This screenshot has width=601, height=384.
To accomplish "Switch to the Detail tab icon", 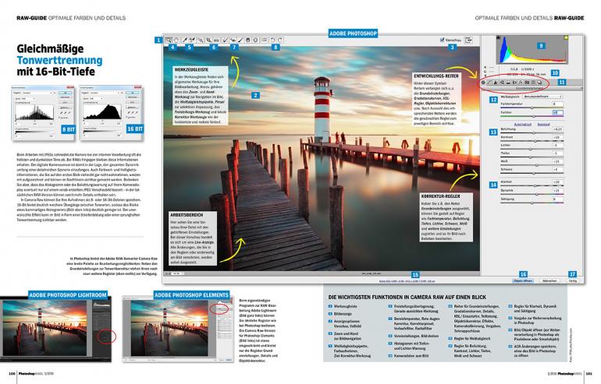I will point(496,83).
